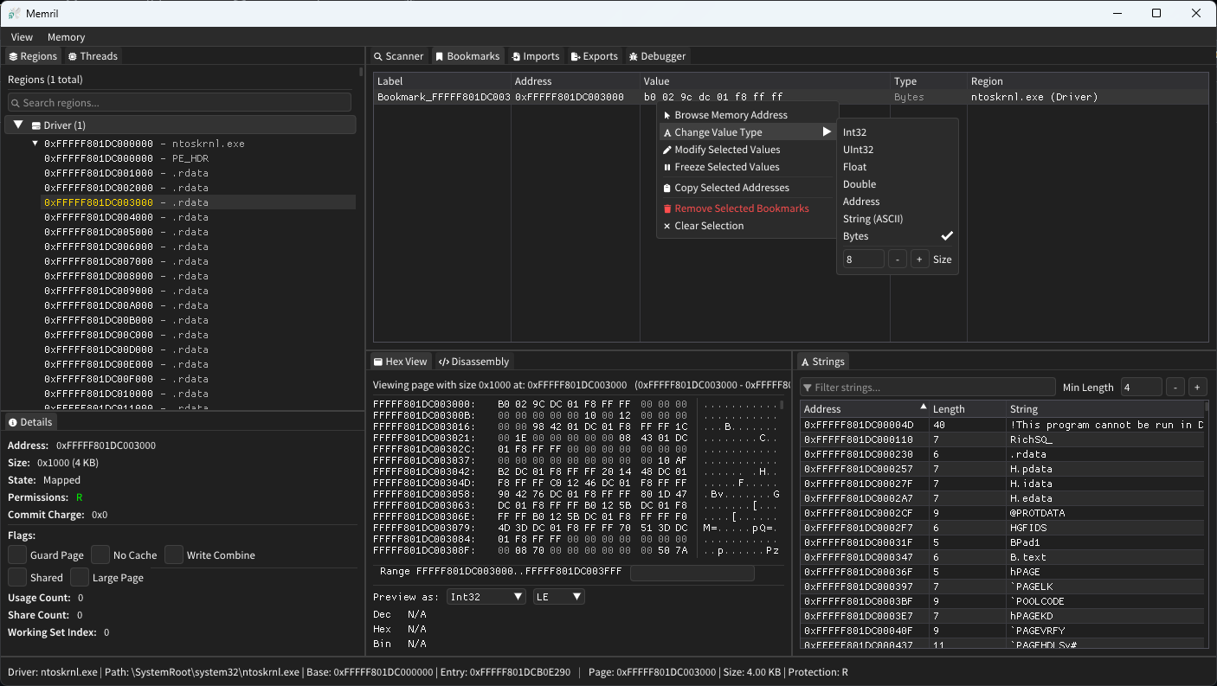1217x686 pixels.
Task: Sort bookmarks by Label column header
Action: 442,81
